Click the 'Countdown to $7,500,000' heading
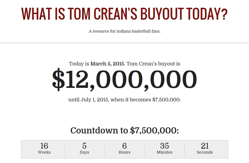The height and width of the screenshot is (163, 249). [124, 130]
